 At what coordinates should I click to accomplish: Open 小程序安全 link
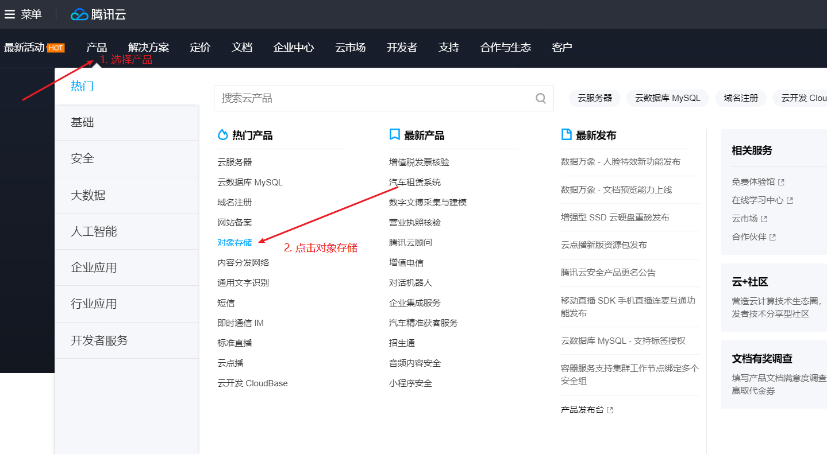[x=410, y=383]
